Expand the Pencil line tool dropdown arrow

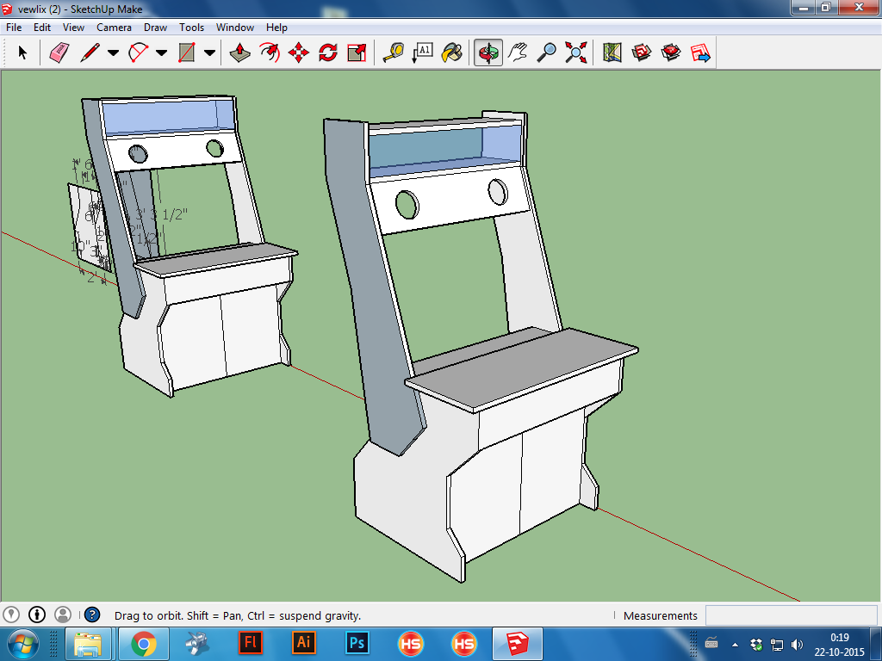tap(113, 53)
